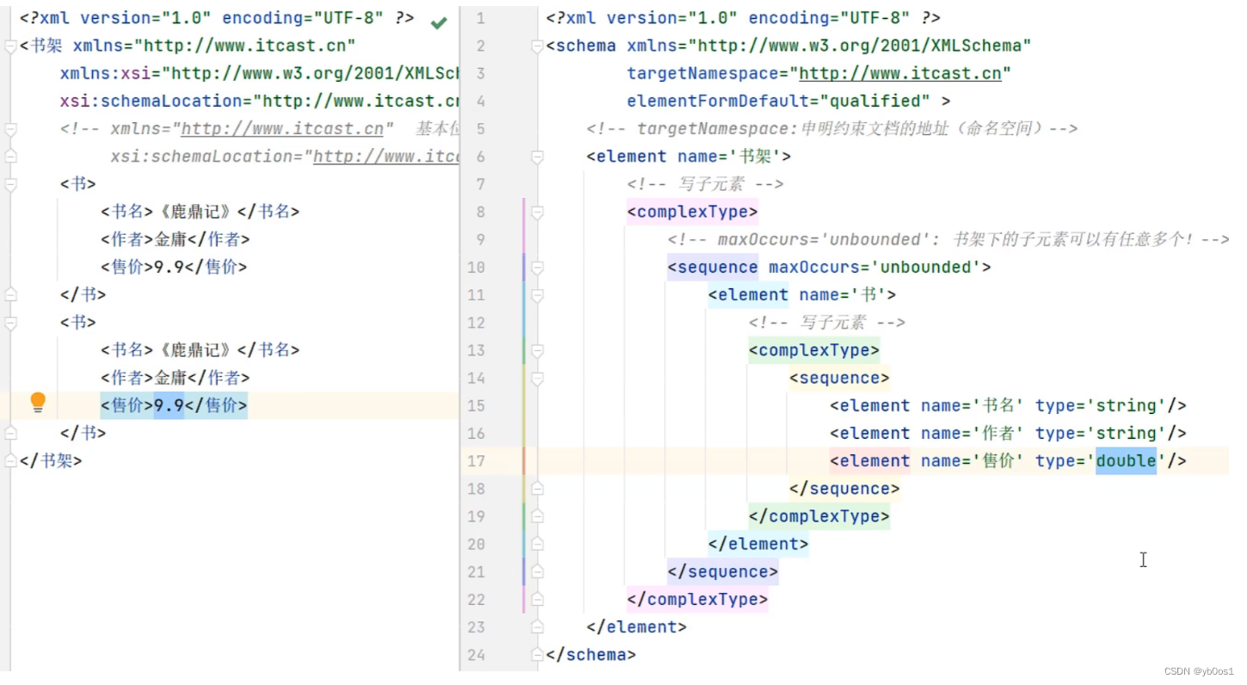
Task: Collapse the <书架 root fold in left editor
Action: [10, 46]
